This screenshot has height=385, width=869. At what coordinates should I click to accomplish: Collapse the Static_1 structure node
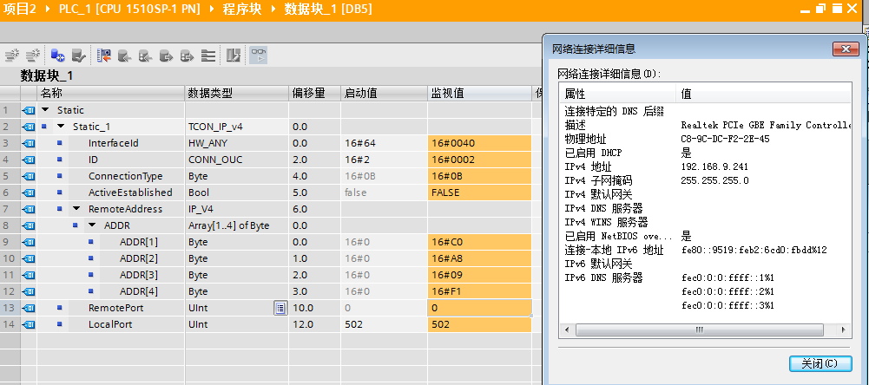(61, 127)
